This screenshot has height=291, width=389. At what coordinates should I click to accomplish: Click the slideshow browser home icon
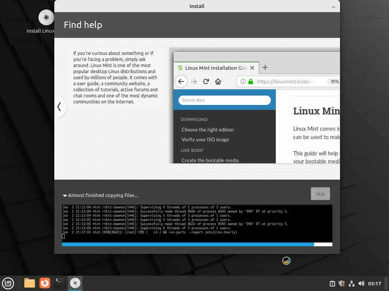218,81
